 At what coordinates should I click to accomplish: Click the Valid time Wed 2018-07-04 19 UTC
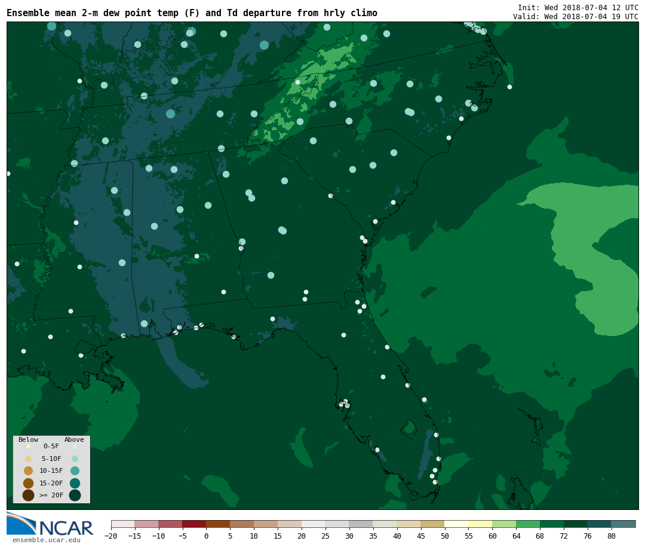[x=576, y=17]
